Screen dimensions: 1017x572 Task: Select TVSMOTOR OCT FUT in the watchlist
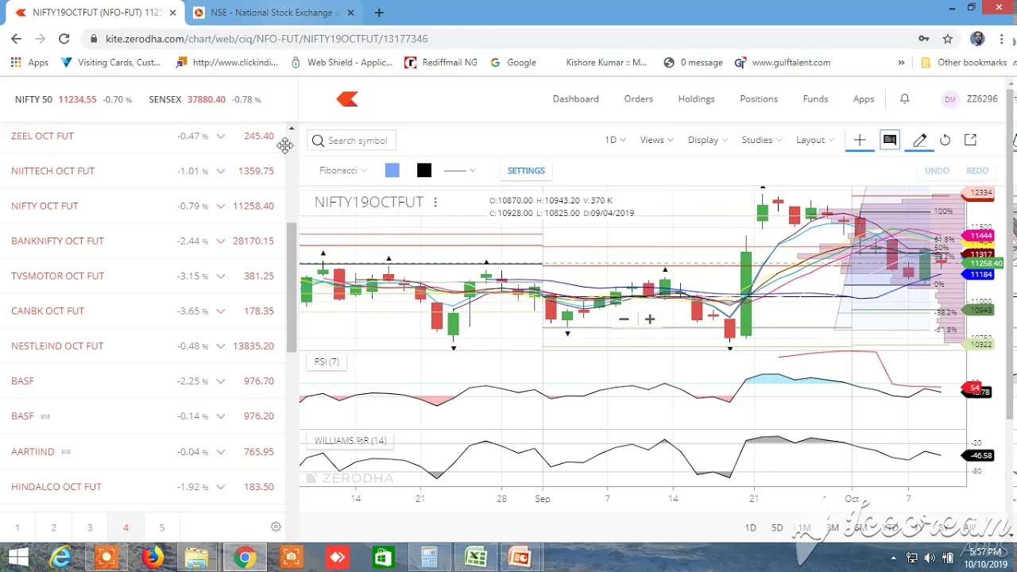coord(57,276)
